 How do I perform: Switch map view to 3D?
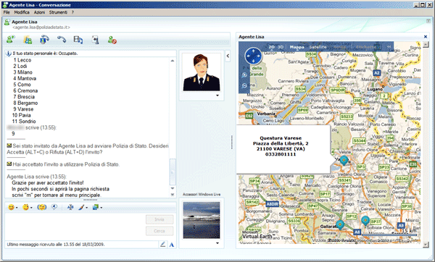pos(281,47)
